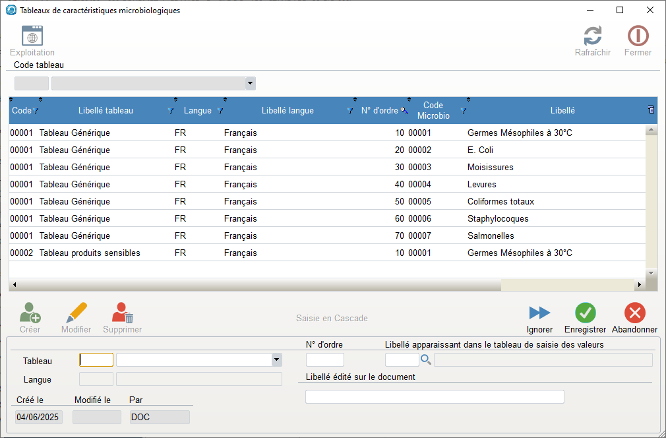The height and width of the screenshot is (438, 666).
Task: Click the Rafraîchir refresh icon
Action: point(592,36)
